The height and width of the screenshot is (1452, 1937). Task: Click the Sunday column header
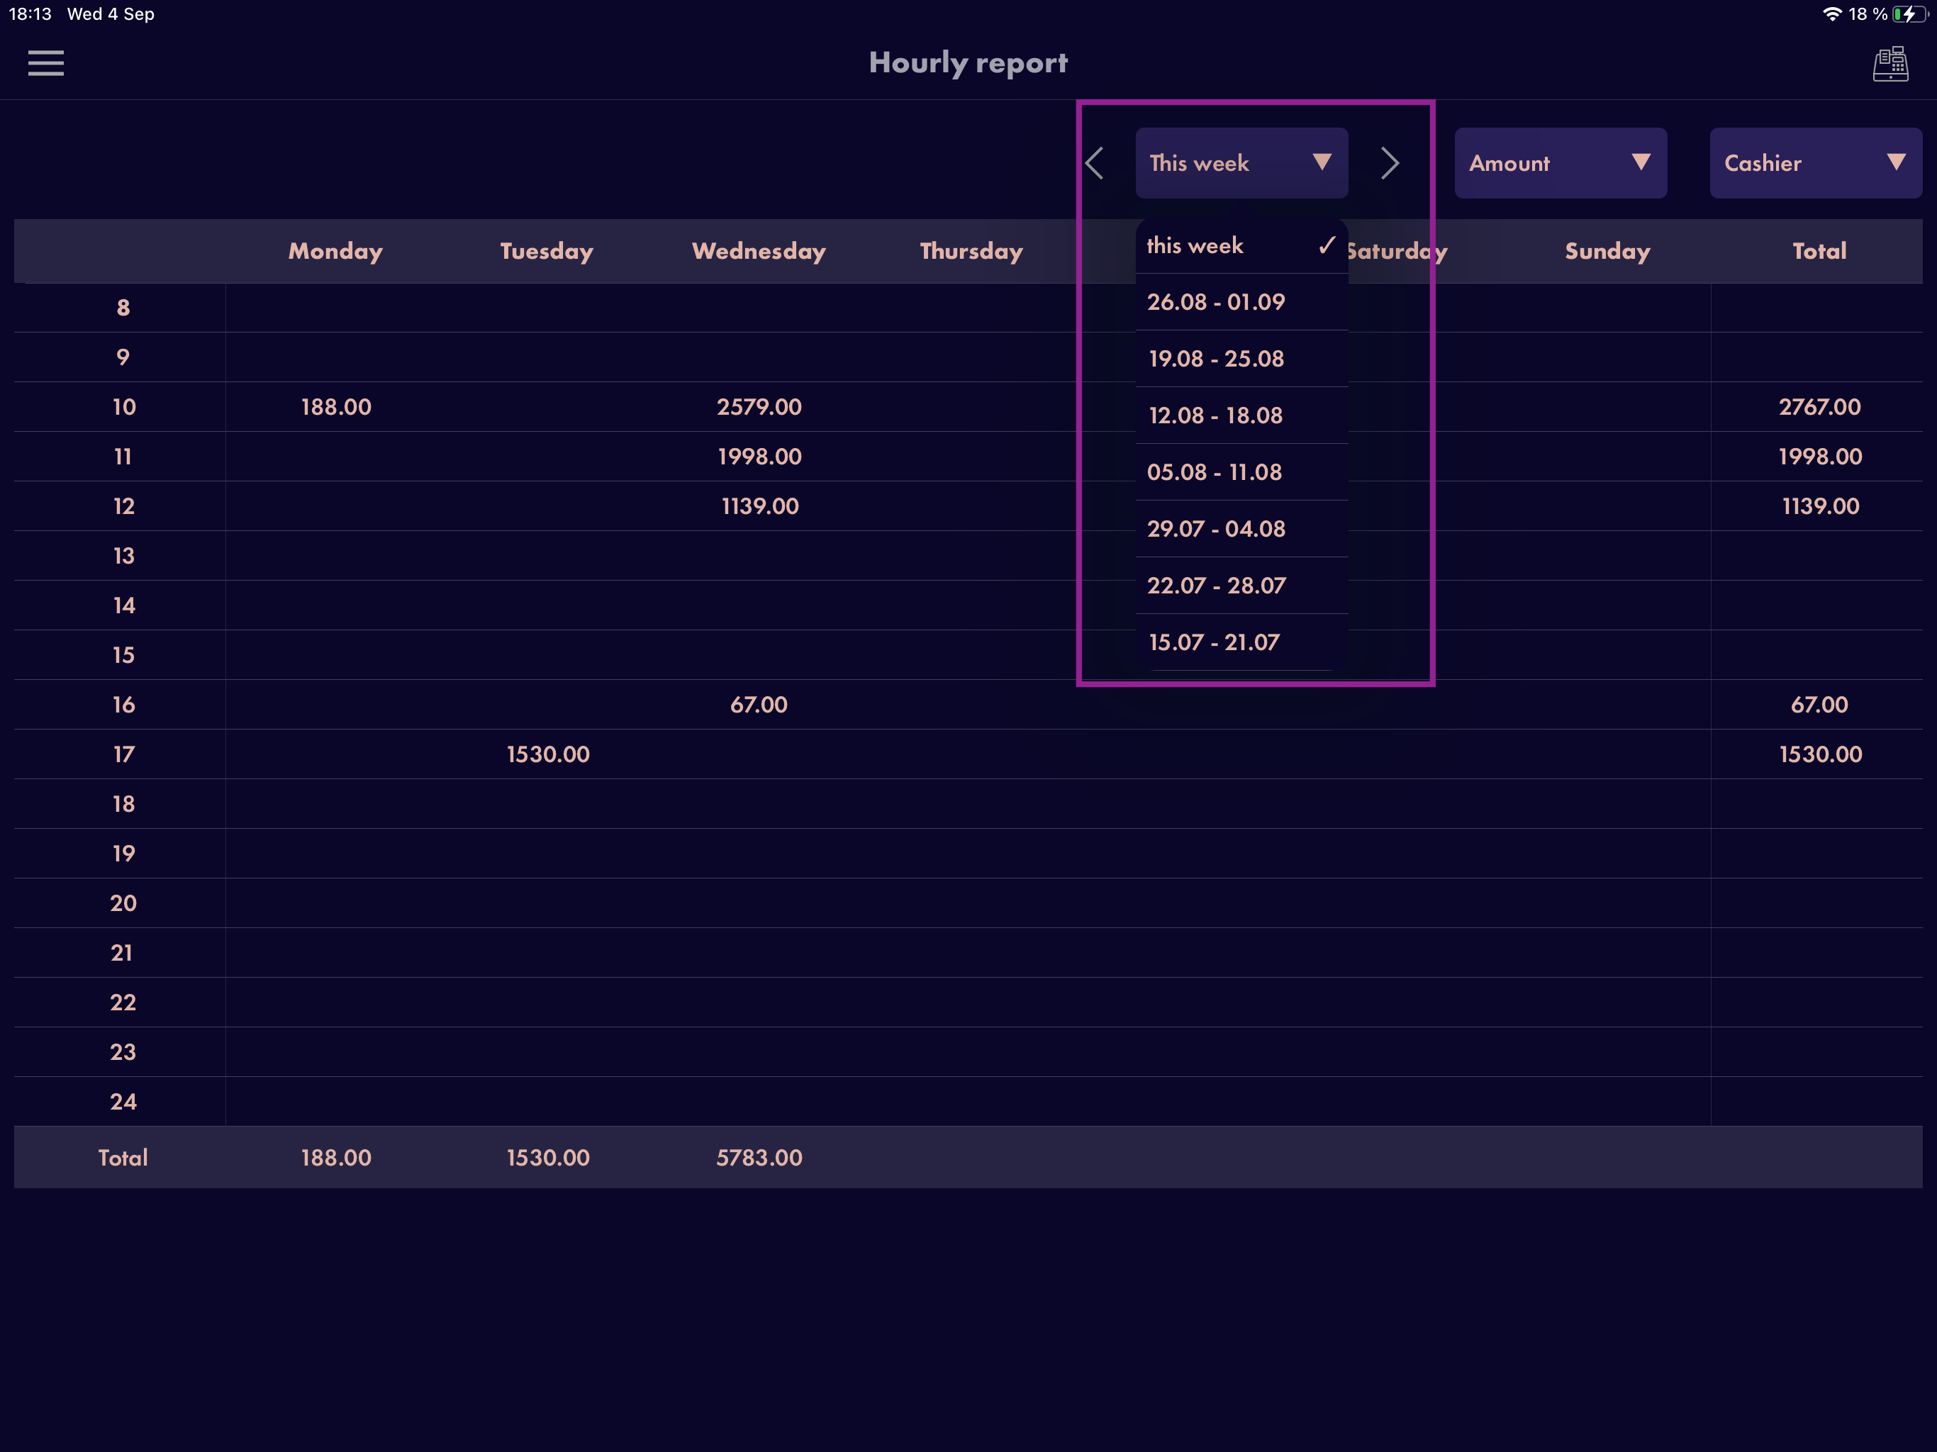point(1607,252)
